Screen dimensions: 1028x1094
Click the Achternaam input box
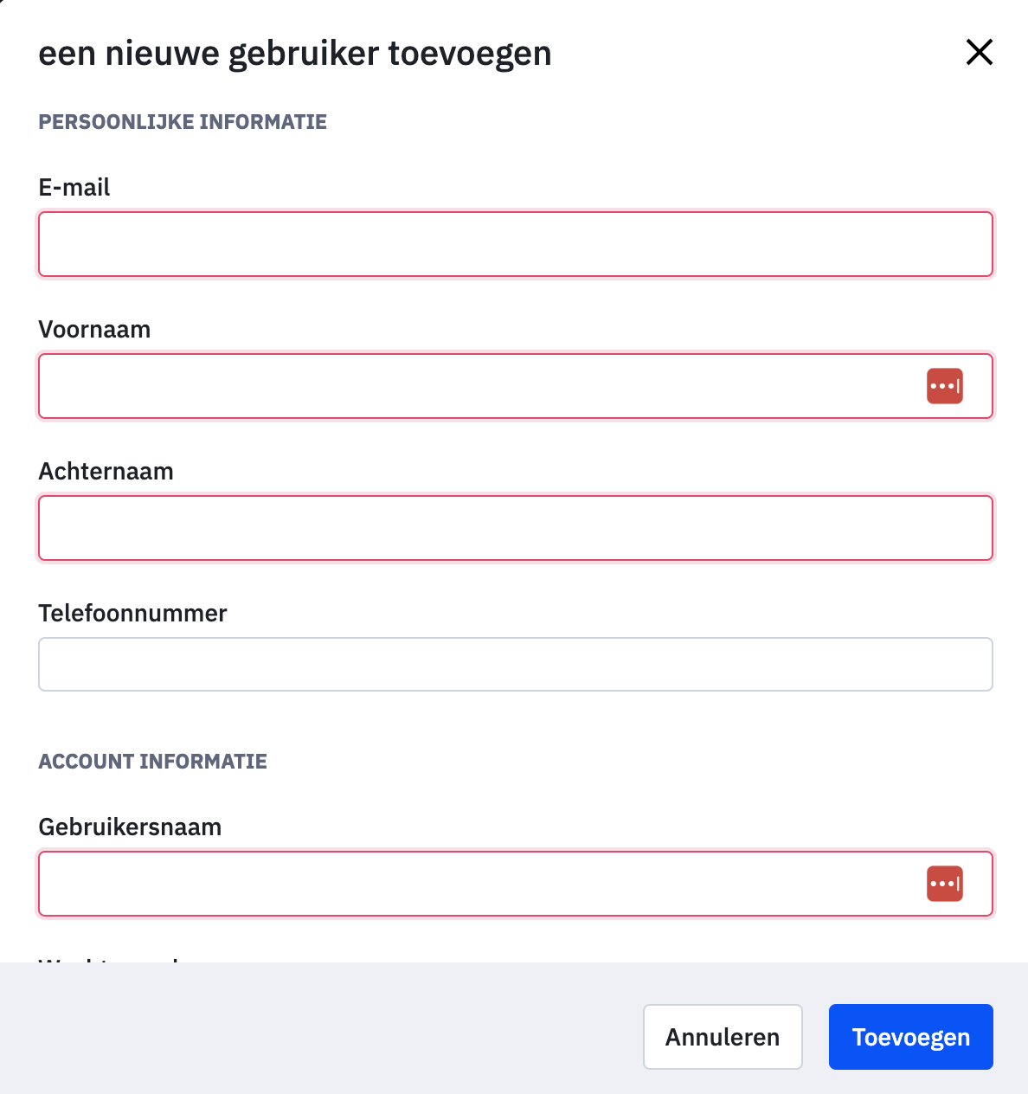coord(515,528)
